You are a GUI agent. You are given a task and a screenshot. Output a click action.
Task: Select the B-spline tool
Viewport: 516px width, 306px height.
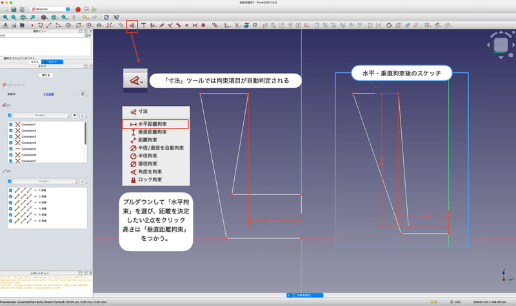click(x=110, y=25)
